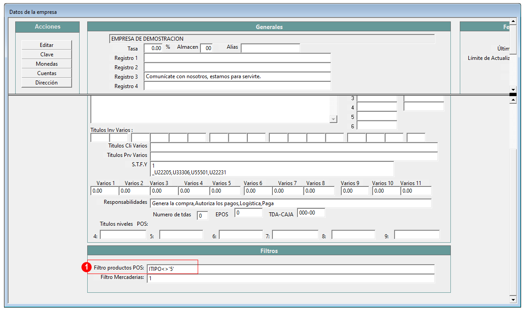Click the Numero de tdas field

point(202,215)
